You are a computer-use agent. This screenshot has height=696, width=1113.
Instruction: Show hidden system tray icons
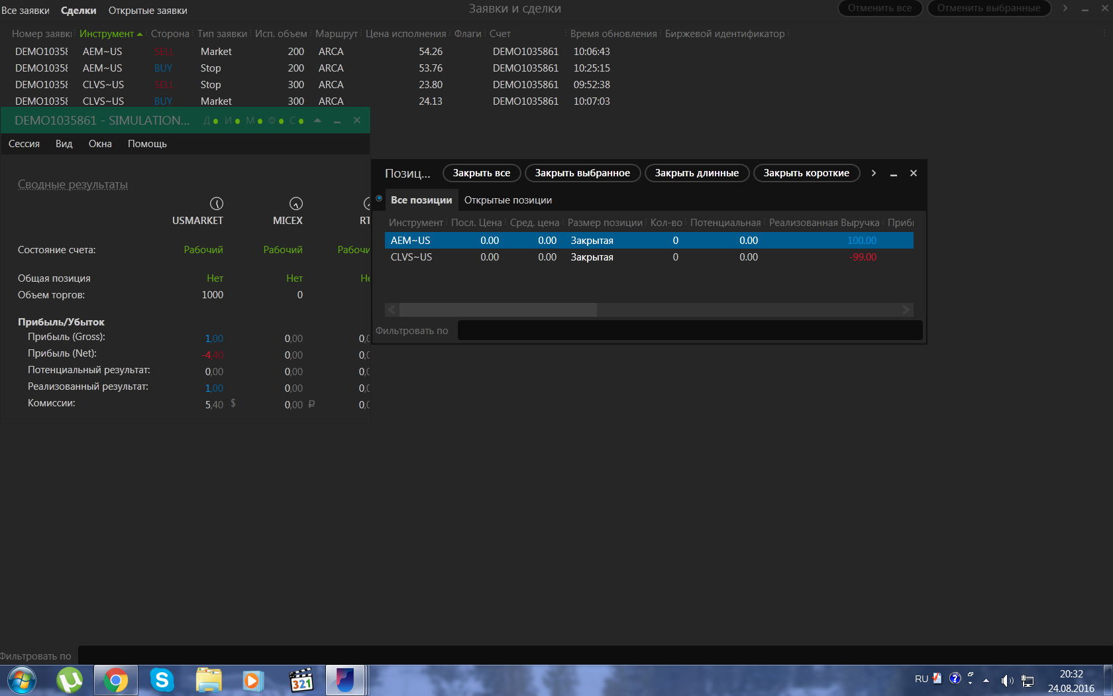click(986, 680)
